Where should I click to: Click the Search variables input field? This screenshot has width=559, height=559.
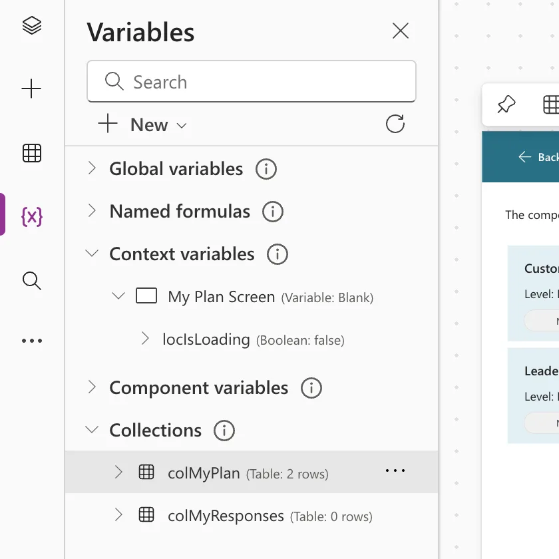coord(252,82)
